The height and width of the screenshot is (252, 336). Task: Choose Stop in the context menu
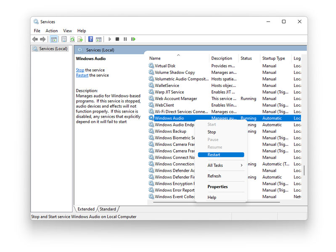tap(221, 132)
